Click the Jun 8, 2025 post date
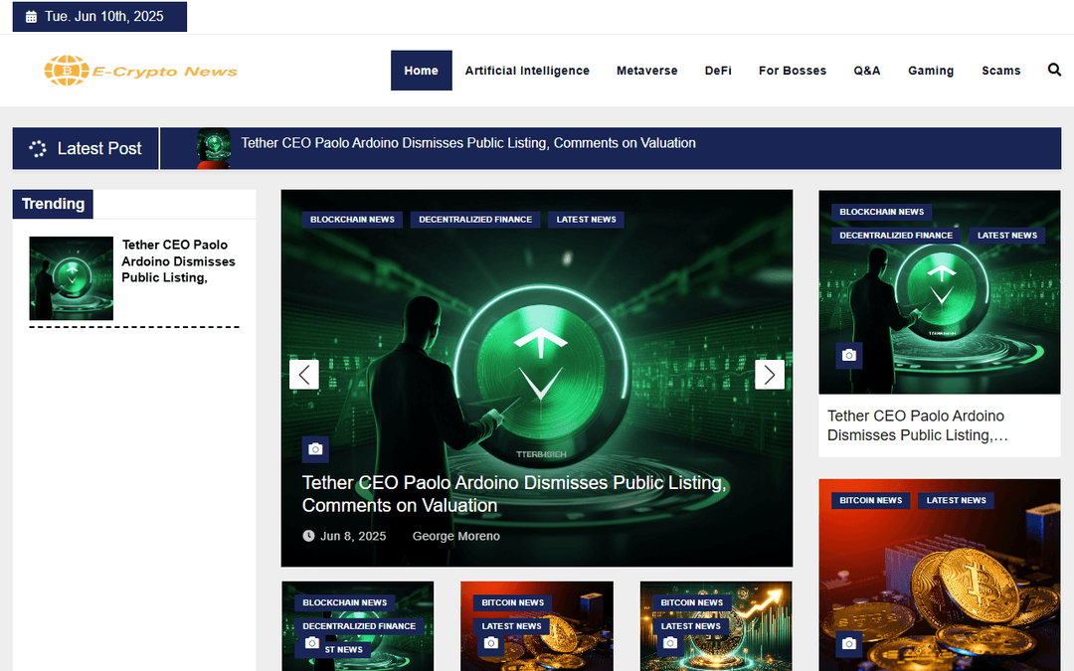 pyautogui.click(x=353, y=536)
